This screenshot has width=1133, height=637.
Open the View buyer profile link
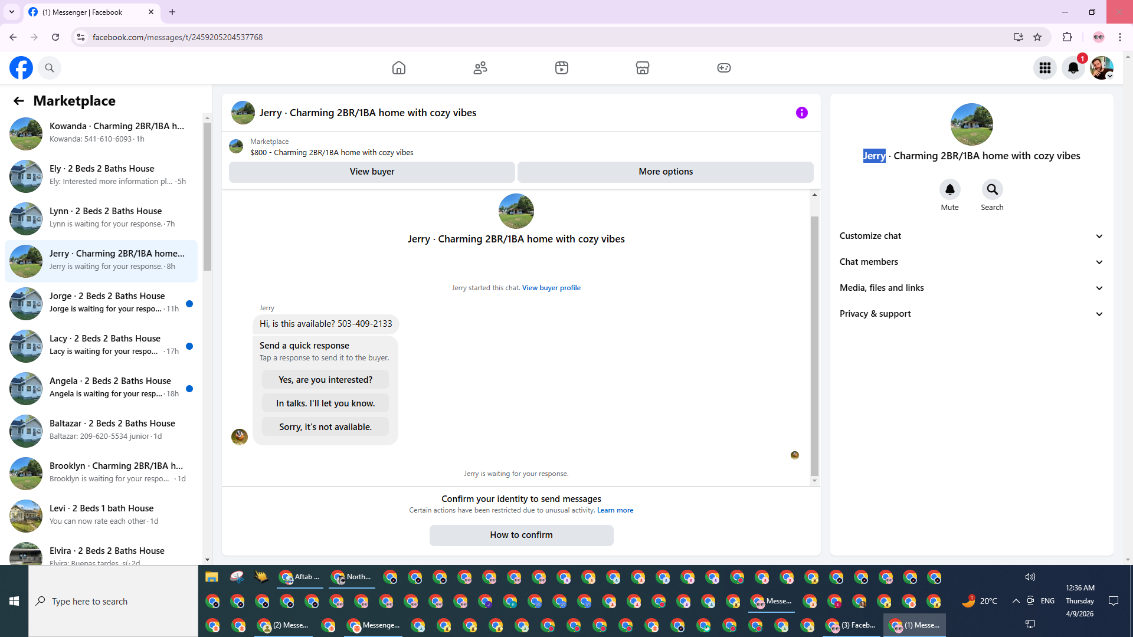coord(551,288)
